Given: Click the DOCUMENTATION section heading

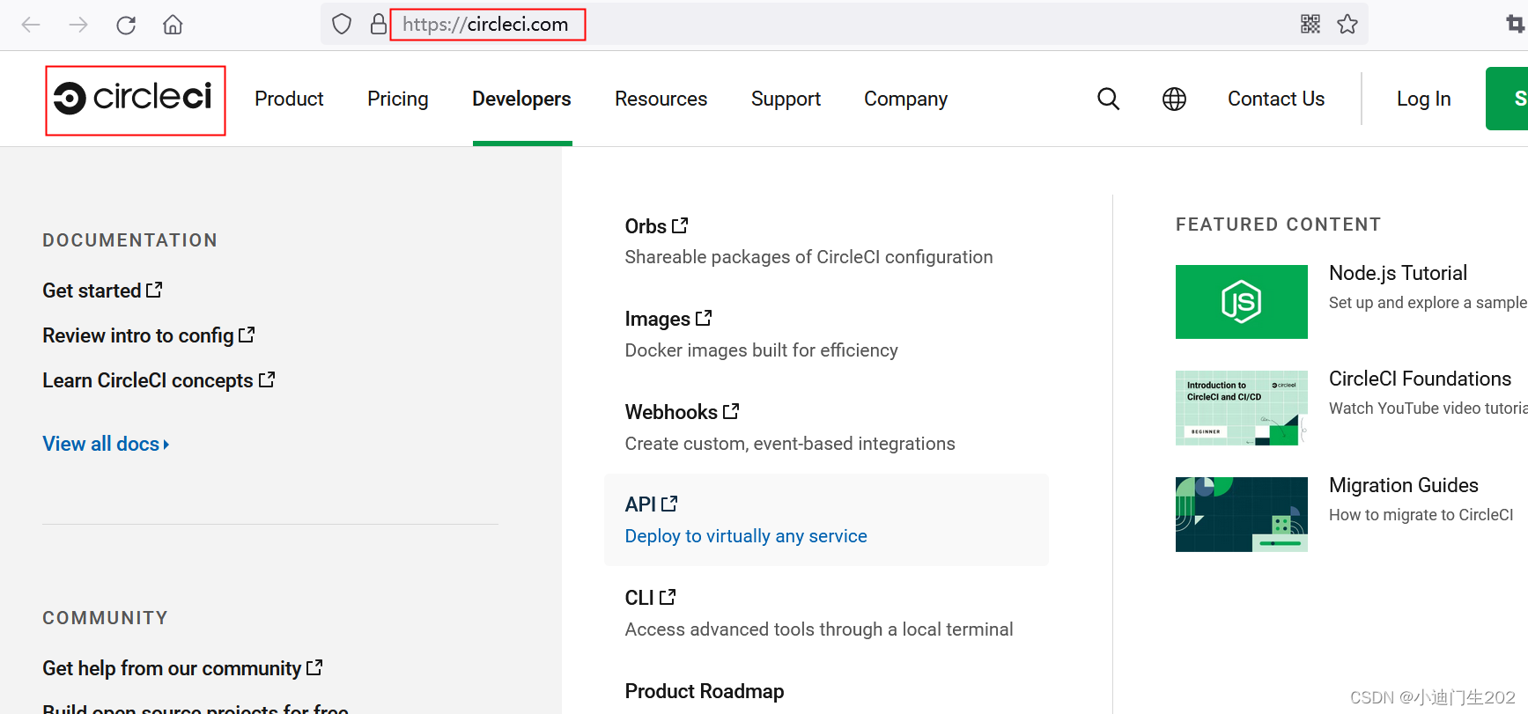Looking at the screenshot, I should pos(130,240).
